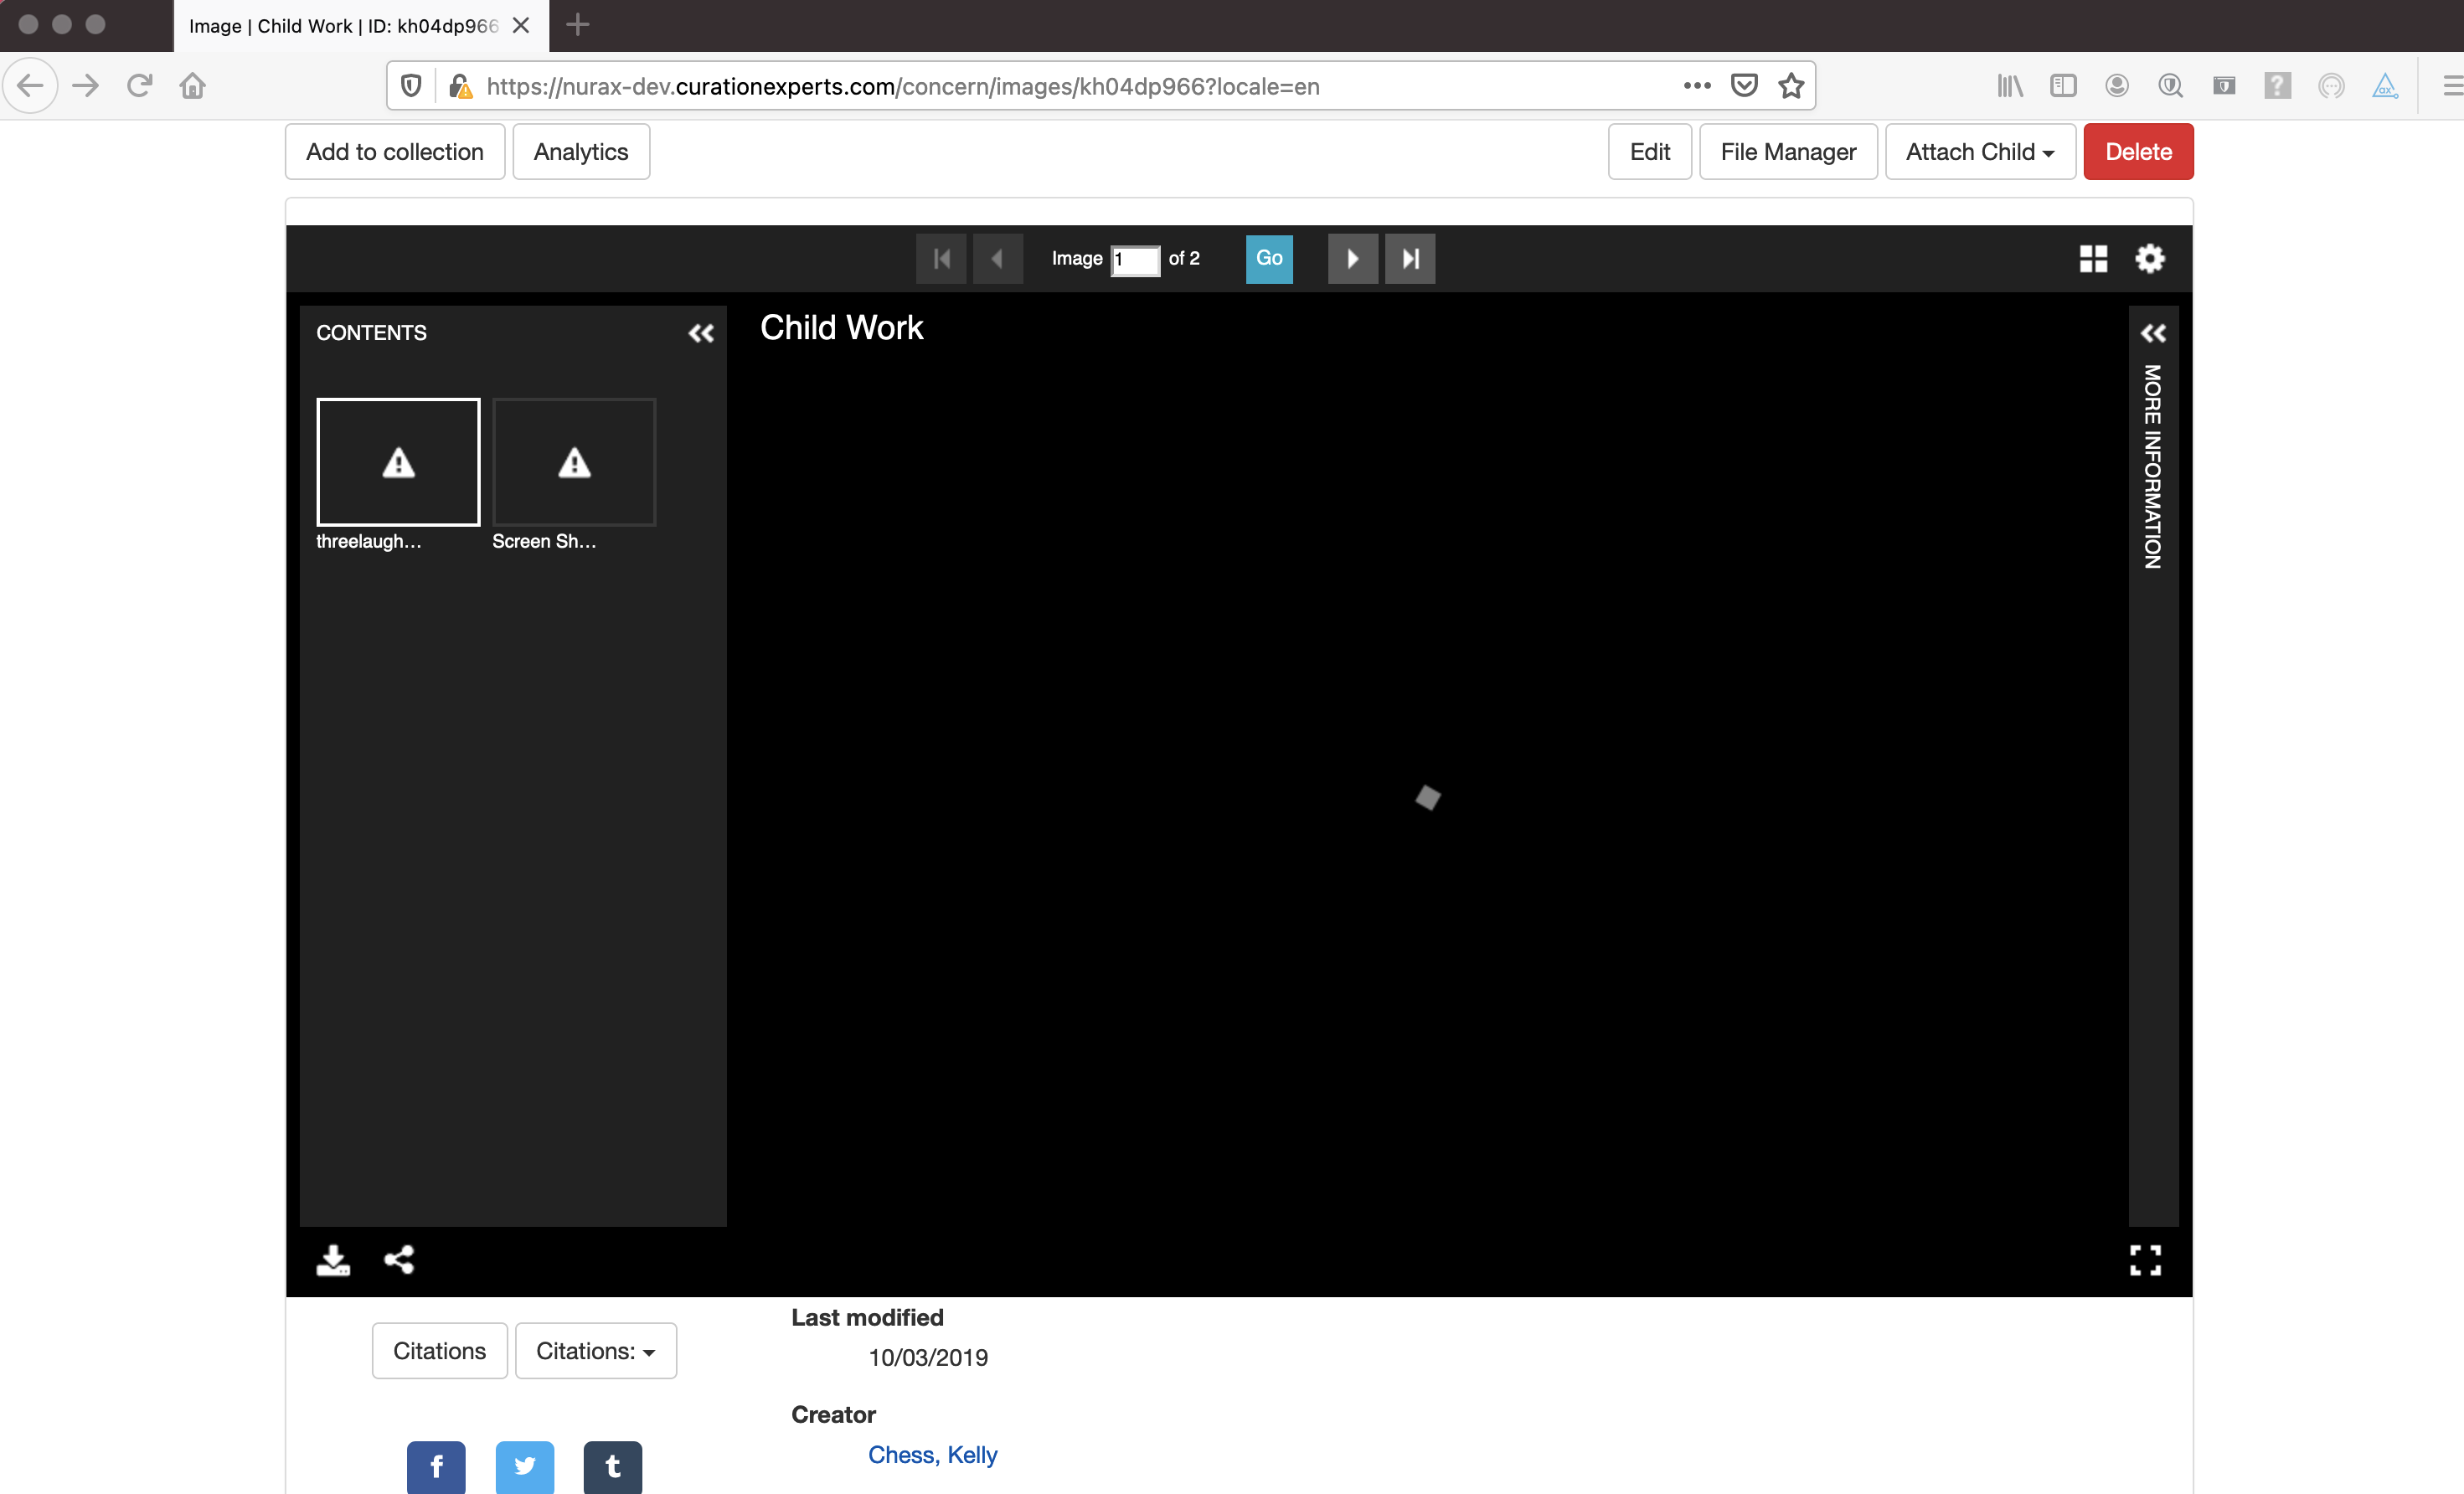This screenshot has width=2464, height=1494.
Task: Open a new browser tab
Action: coord(578,25)
